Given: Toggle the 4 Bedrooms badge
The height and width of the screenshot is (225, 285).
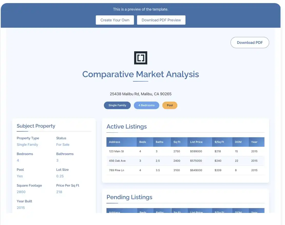Looking at the screenshot, I should pyautogui.click(x=146, y=105).
